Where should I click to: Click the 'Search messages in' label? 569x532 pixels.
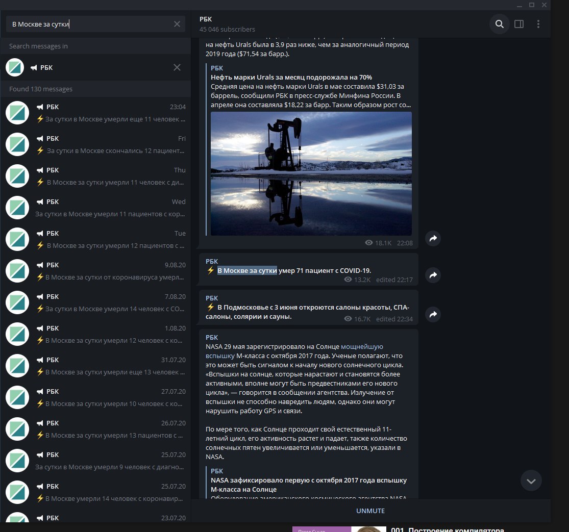[38, 46]
